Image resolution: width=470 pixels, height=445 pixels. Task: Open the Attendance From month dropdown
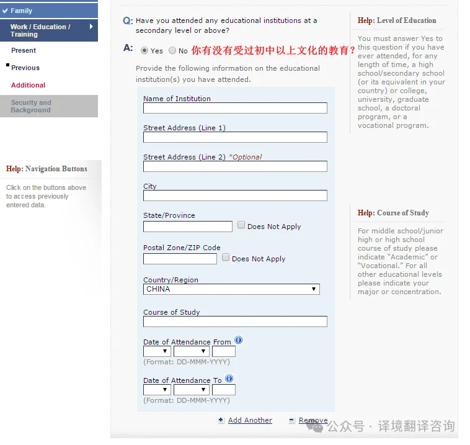191,351
